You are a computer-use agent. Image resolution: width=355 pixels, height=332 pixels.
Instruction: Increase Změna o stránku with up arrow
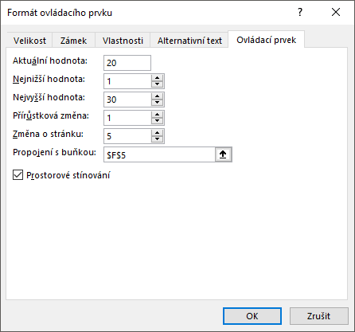coord(158,133)
